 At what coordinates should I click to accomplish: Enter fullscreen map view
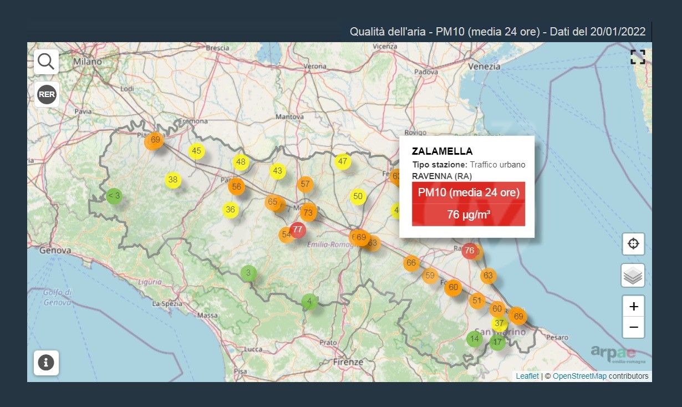(638, 57)
